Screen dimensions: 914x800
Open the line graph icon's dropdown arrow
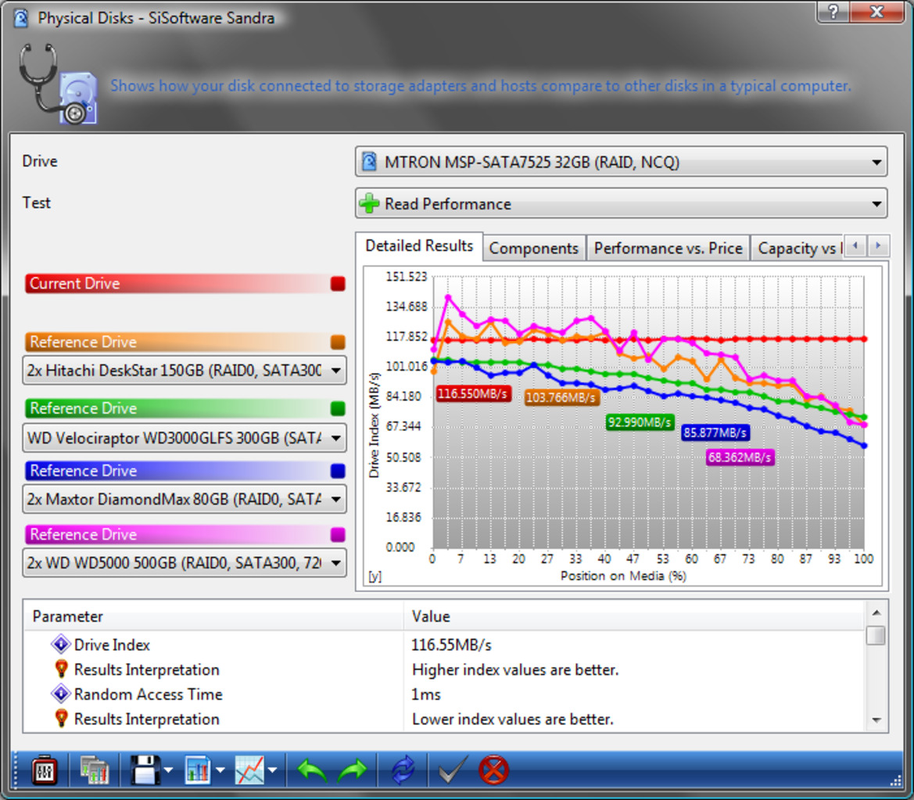273,771
